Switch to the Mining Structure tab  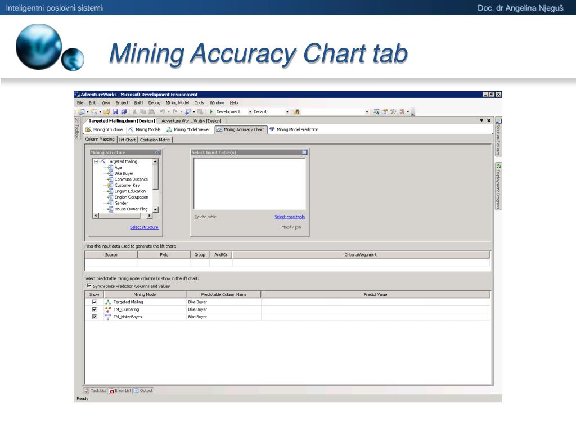pyautogui.click(x=104, y=129)
